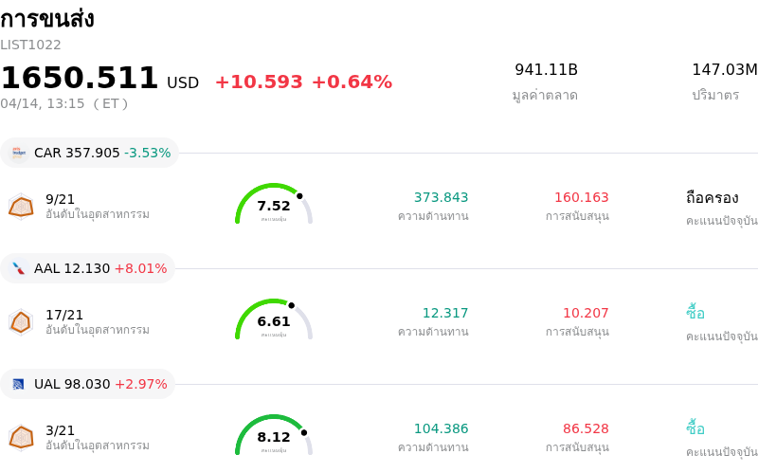Open the CAR 357.905 stock chip
This screenshot has height=473, width=758.
click(90, 153)
